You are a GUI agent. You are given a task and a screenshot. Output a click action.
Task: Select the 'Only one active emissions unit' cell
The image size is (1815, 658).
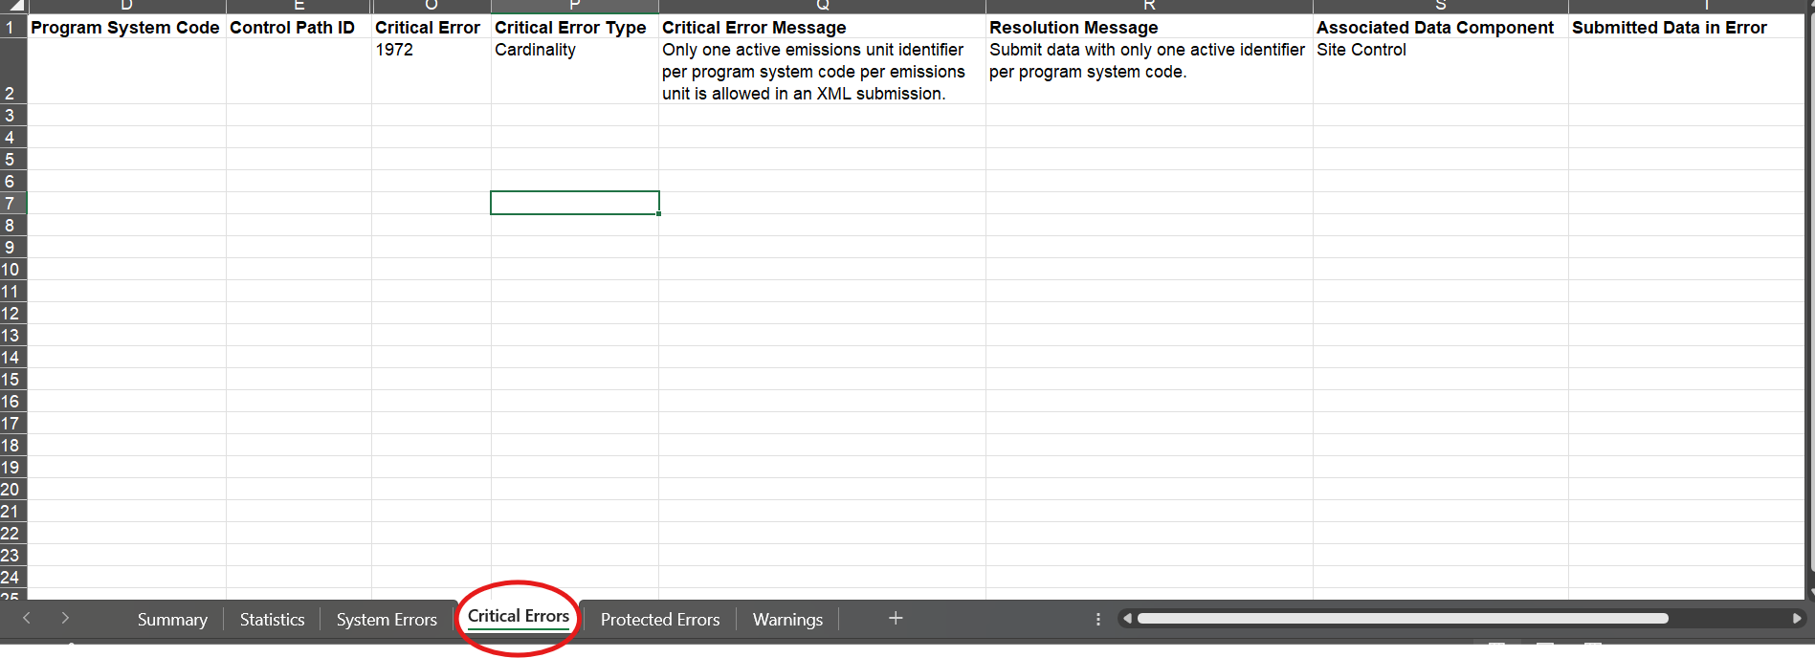point(822,72)
